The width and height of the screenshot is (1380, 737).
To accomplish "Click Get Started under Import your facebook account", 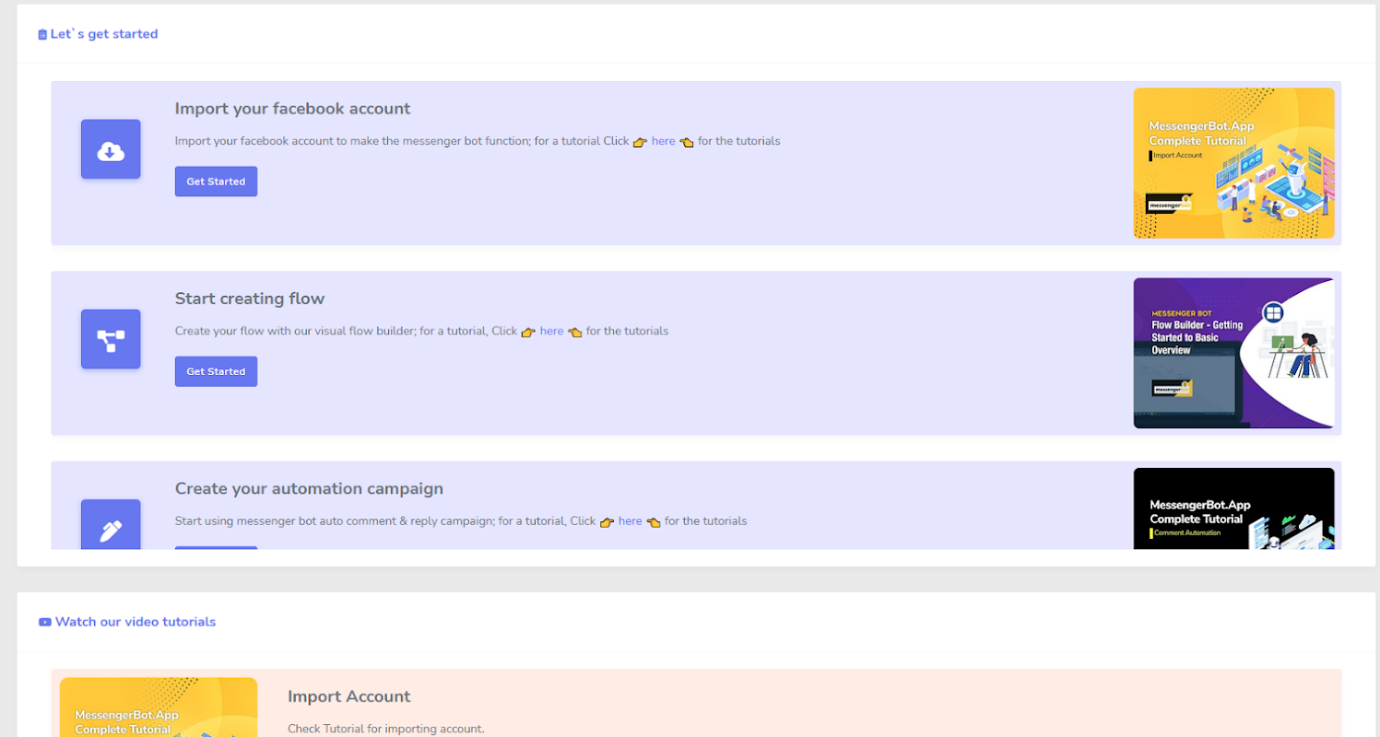I will (216, 181).
